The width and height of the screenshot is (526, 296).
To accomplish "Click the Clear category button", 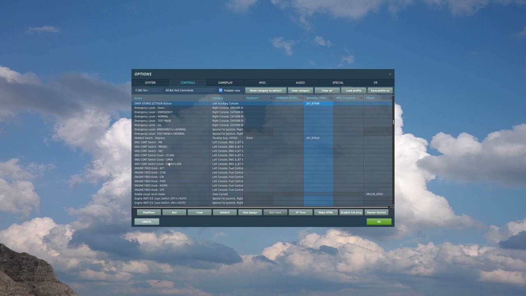I will click(300, 90).
